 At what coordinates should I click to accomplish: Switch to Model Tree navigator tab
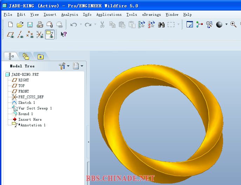click(x=11, y=56)
